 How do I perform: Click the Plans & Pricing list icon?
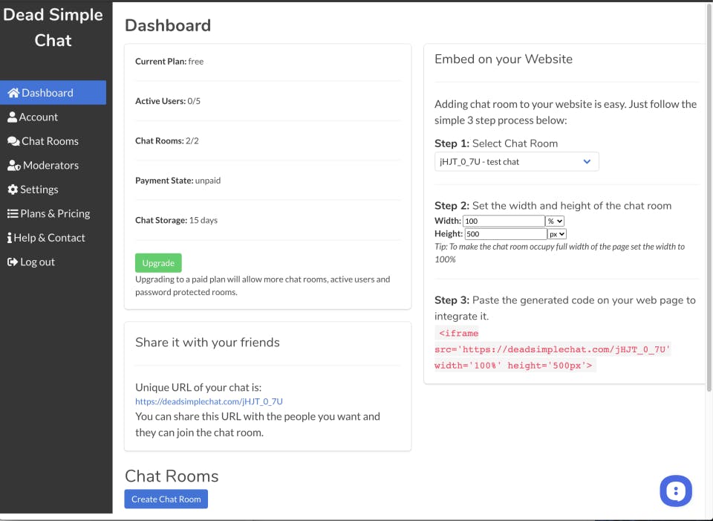click(13, 213)
